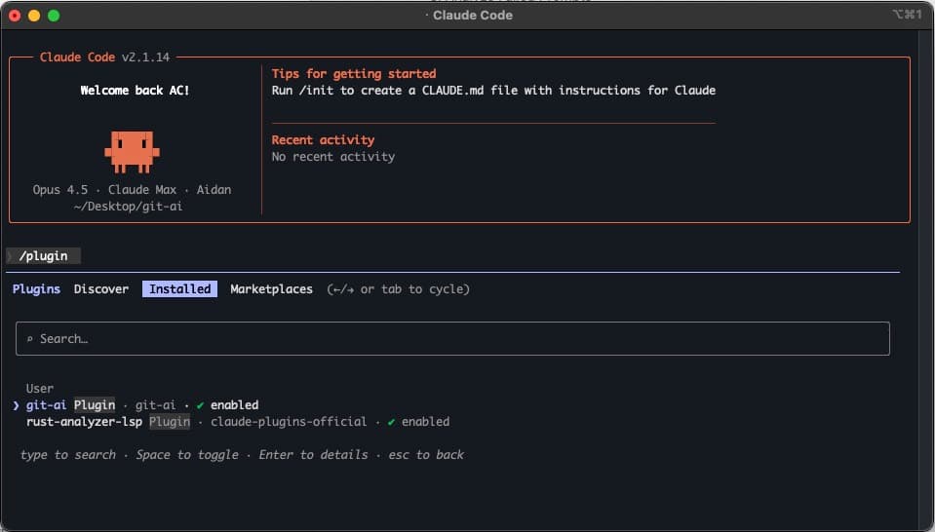Click the arrow pointer beside git-ai
935x532 pixels.
click(x=17, y=405)
